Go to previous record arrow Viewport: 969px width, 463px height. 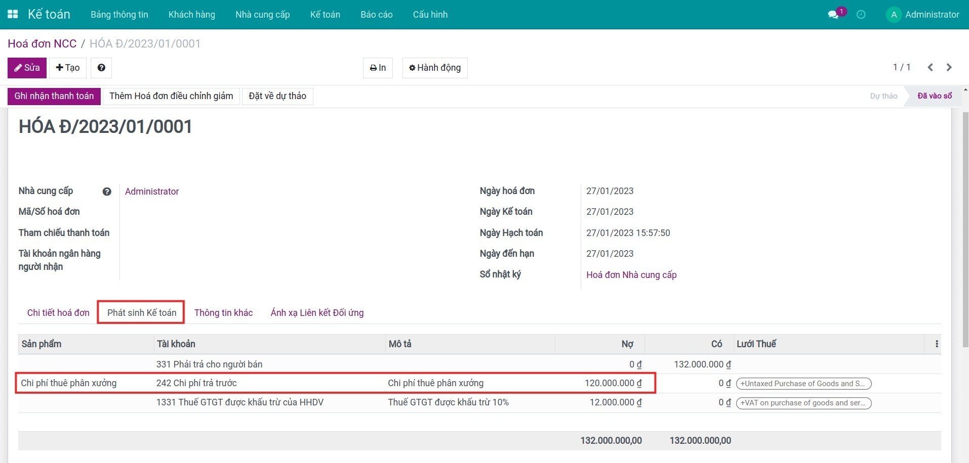(x=930, y=67)
